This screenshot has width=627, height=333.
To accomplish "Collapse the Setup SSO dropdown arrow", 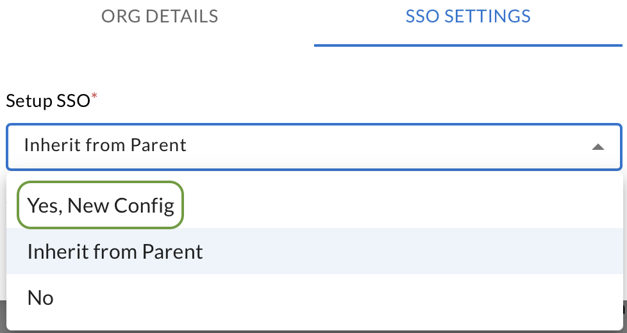I will 598,147.
